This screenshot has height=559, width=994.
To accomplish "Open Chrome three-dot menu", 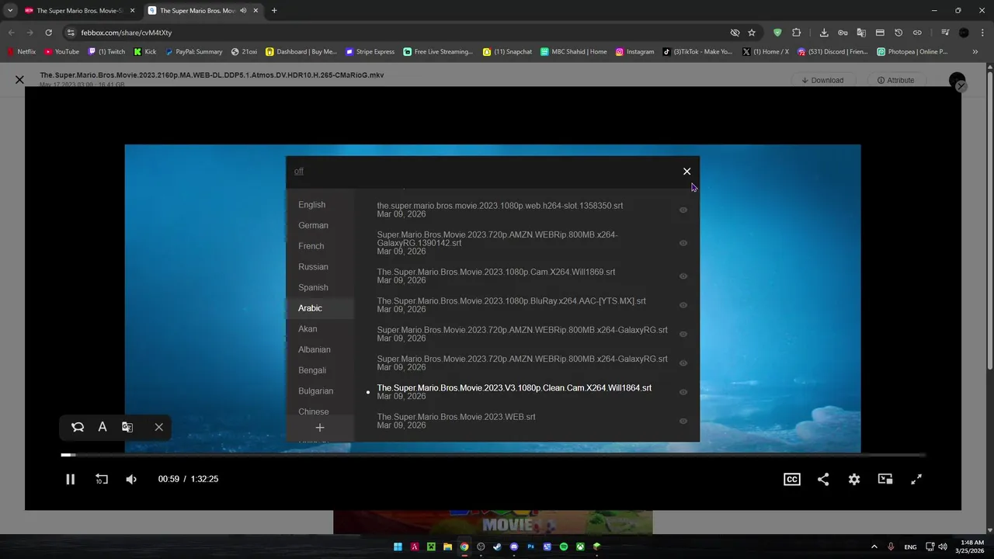I will point(982,33).
